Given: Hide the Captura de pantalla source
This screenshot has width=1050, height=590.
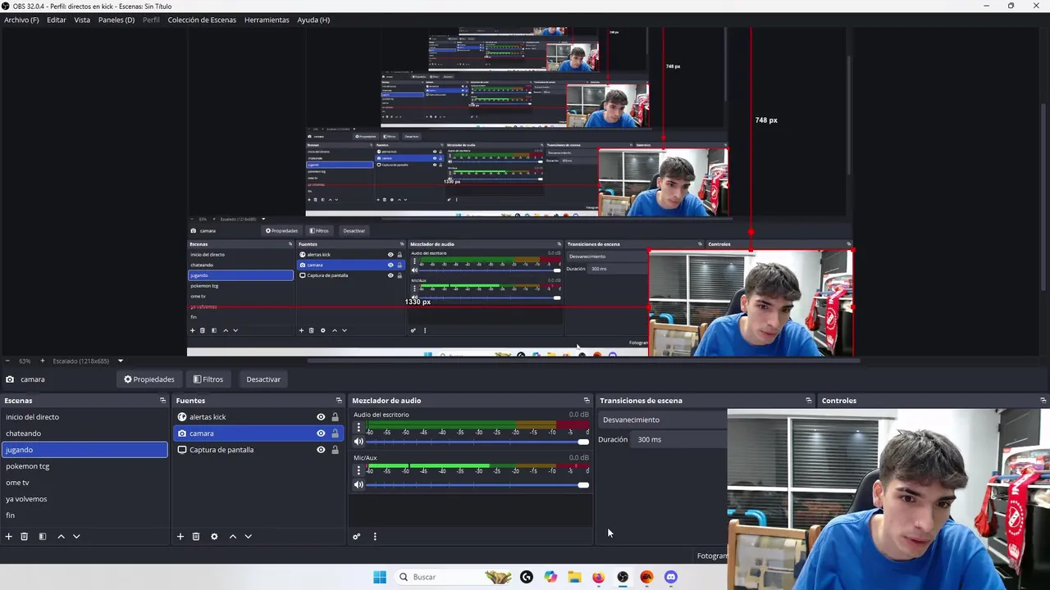Looking at the screenshot, I should tap(321, 450).
